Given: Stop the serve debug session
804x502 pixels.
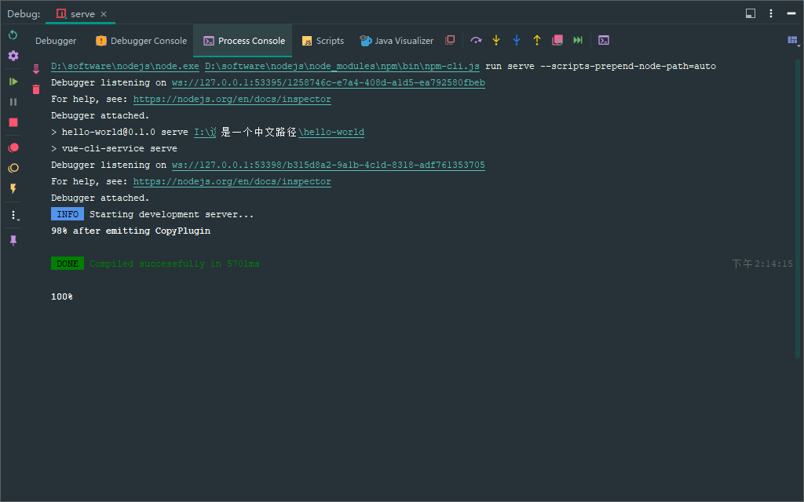Looking at the screenshot, I should (x=13, y=122).
